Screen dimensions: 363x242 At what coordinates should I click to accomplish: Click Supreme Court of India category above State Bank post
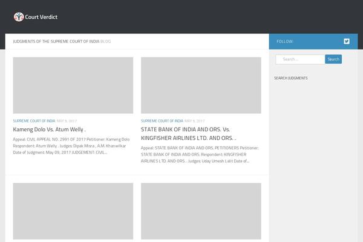(162, 121)
